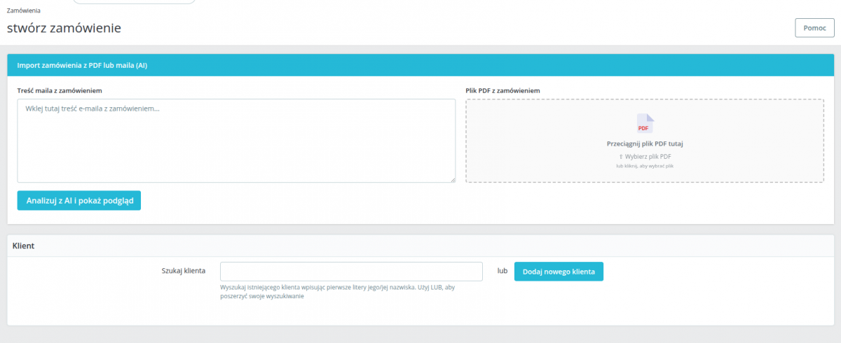841x343 pixels.
Task: Click the Plik PDF z zamówieniem label
Action: (x=502, y=90)
